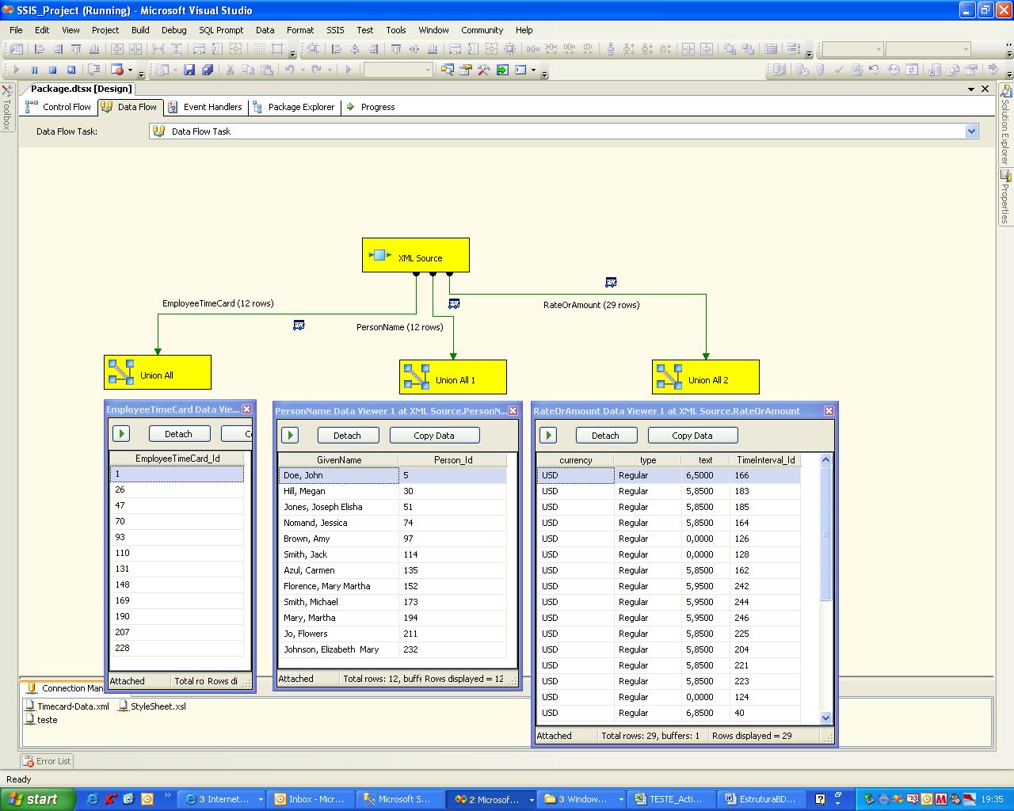Click data viewer icon on RateOrAmount path
Viewport: 1014px width, 811px height.
tap(611, 282)
